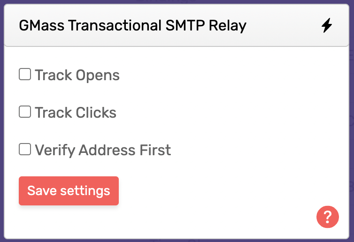Click the SMTP word in header title

point(185,25)
